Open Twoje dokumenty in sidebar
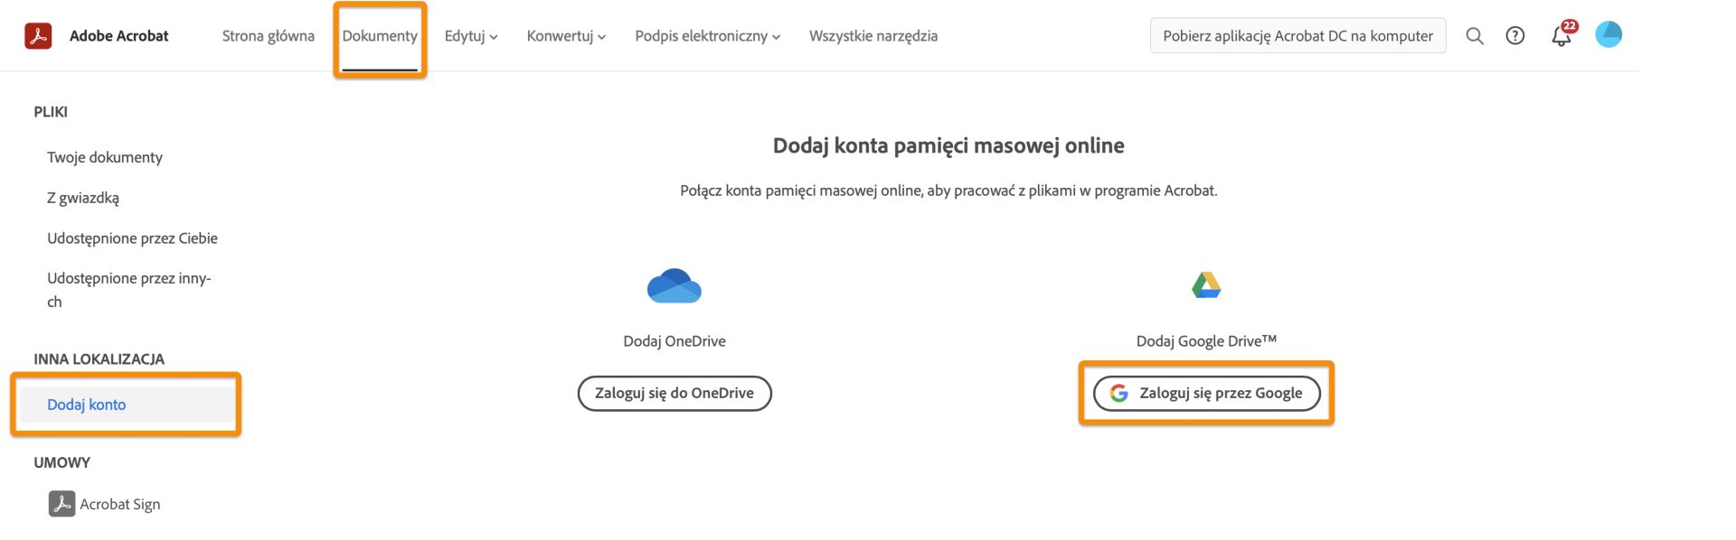Viewport: 1736px width, 540px height. (105, 157)
